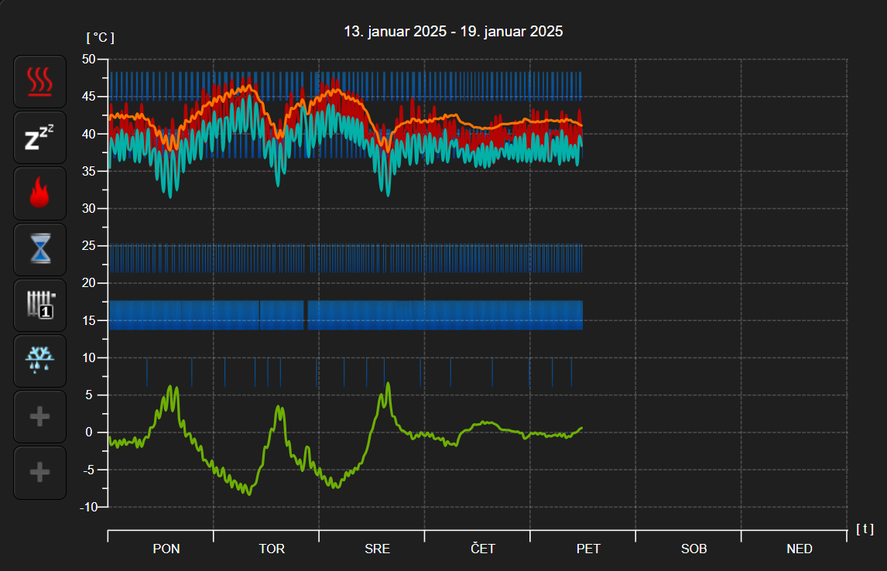Click the 50 value on temperature axis

pos(89,59)
